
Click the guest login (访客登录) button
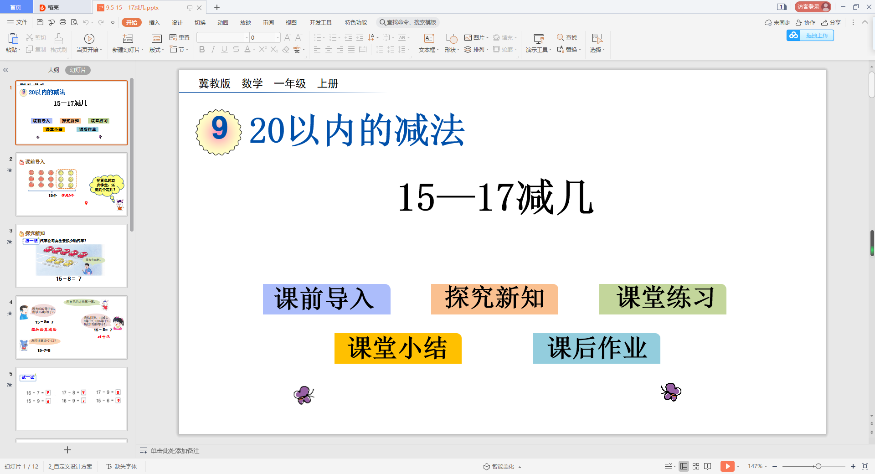pos(813,7)
